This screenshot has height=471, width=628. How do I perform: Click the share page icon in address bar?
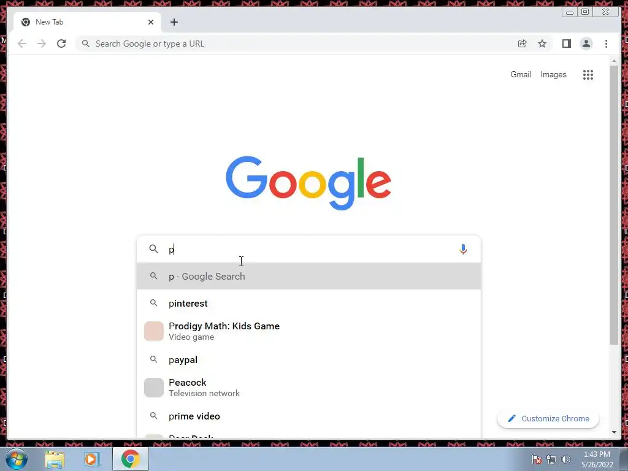522,44
